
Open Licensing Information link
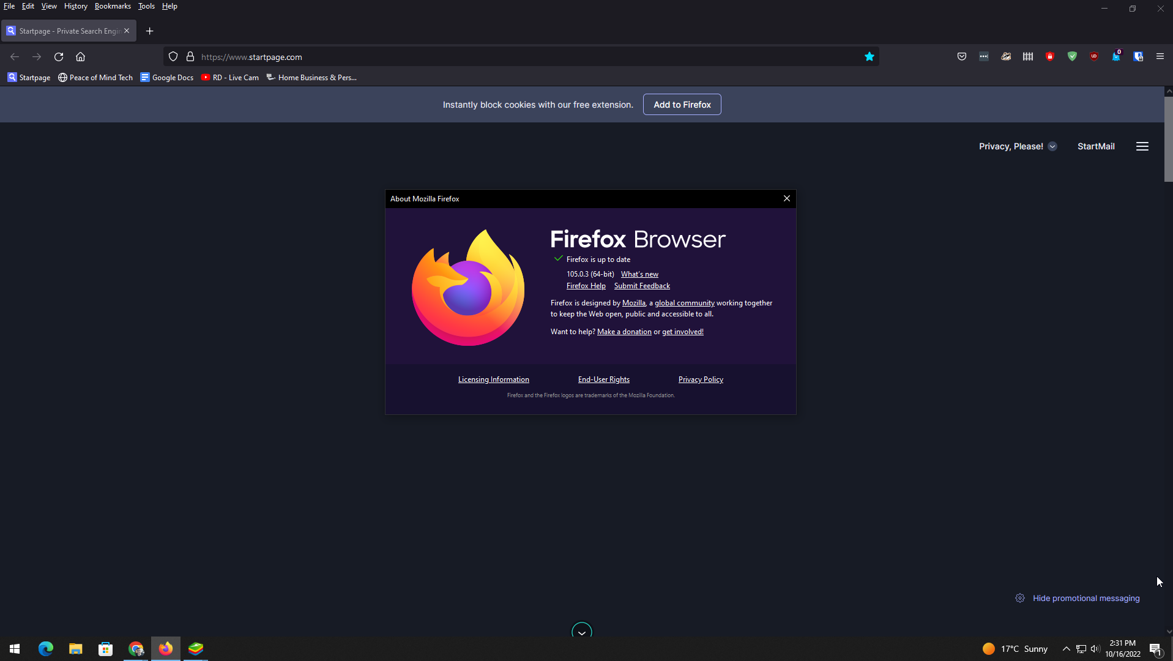(x=494, y=379)
